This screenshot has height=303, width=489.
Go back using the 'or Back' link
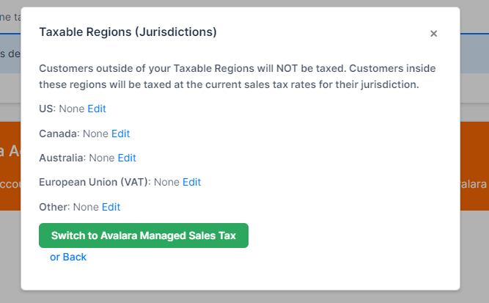(68, 257)
